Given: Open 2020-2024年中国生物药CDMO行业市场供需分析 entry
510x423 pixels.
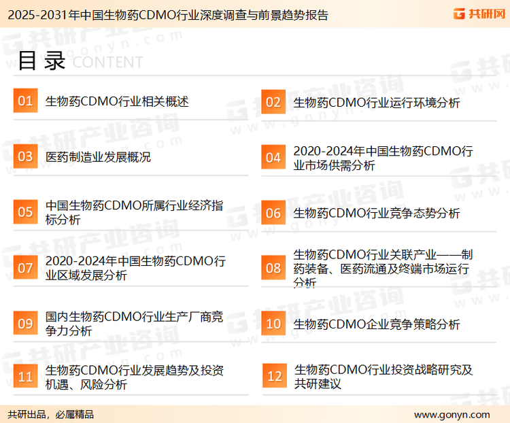Looking at the screenshot, I should point(383,158).
